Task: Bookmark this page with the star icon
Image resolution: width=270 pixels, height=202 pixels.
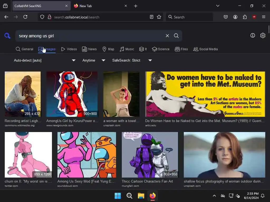Action: click(x=159, y=17)
